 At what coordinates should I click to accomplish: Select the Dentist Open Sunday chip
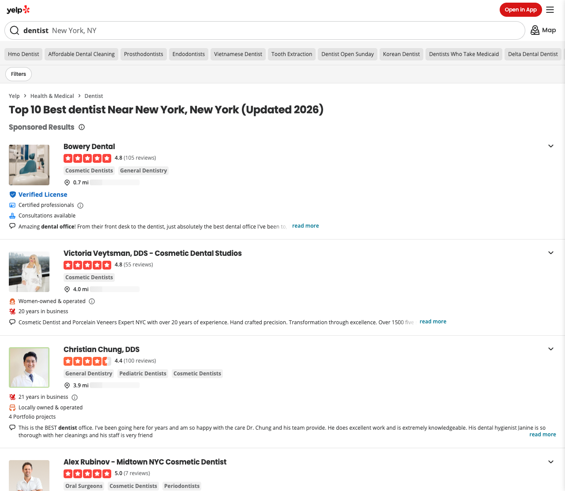tap(347, 54)
